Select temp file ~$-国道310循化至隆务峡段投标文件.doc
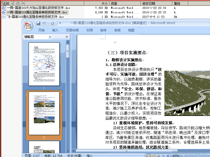Image resolution: width=210 pixels, height=157 pixels. (35, 17)
